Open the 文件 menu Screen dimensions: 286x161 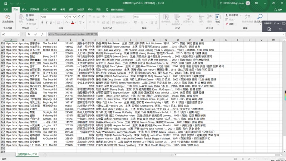tap(6, 10)
